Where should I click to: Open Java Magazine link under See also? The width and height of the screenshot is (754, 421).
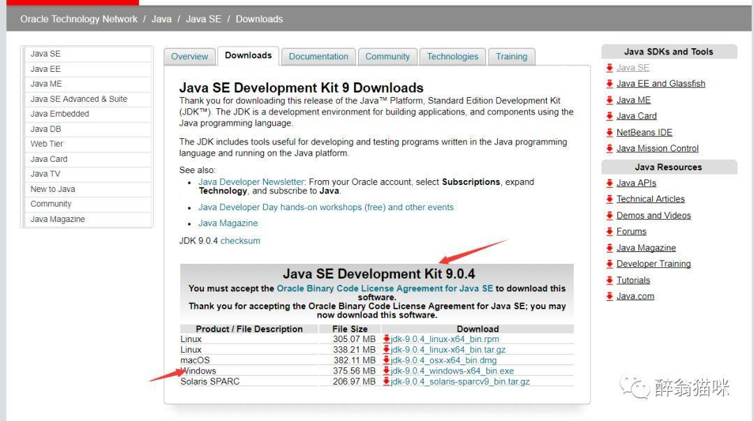pyautogui.click(x=228, y=223)
